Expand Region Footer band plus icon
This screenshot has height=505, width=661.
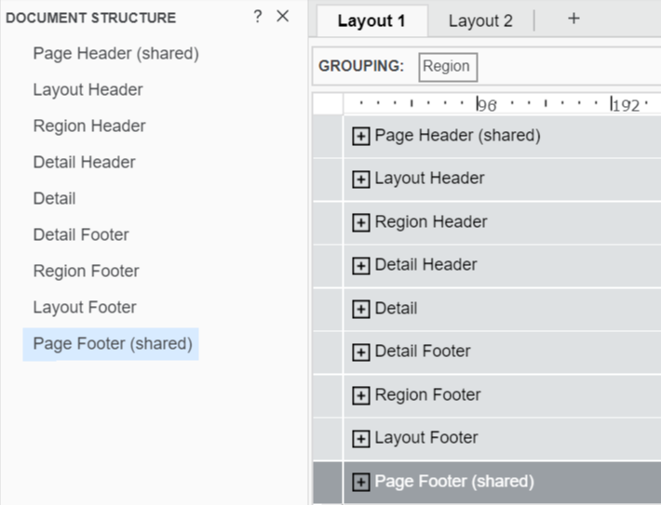pos(361,396)
